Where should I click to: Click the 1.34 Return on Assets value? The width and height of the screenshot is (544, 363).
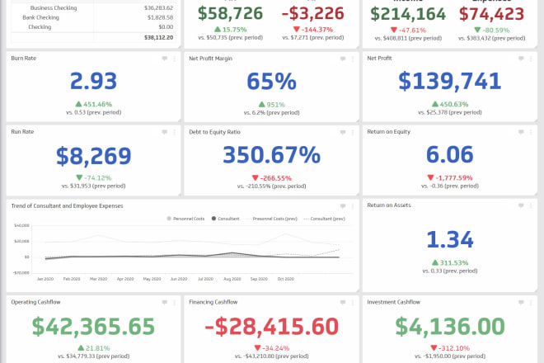(450, 240)
